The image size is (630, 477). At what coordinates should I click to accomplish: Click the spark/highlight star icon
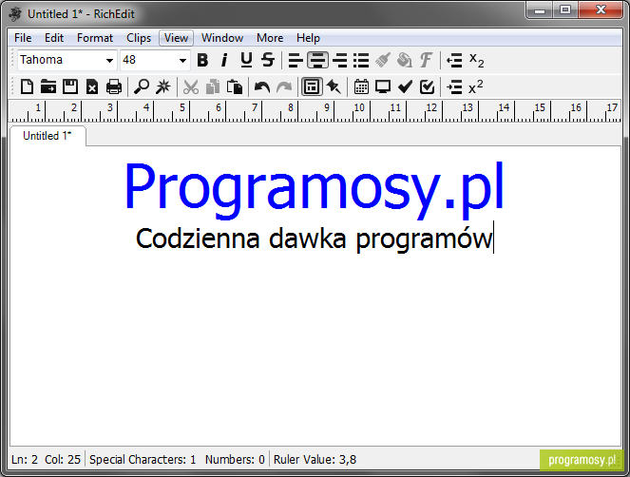[x=163, y=86]
